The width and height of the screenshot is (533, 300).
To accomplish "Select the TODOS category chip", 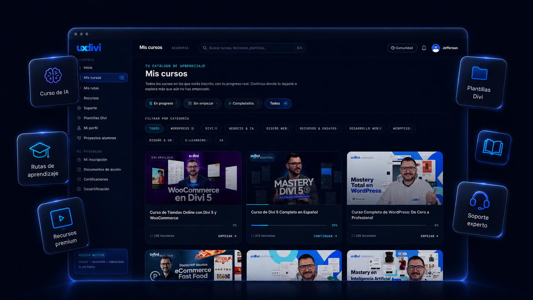I will tap(154, 128).
